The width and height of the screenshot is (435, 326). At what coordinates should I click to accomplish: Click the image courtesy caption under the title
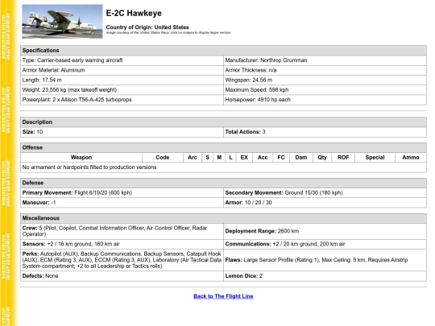click(168, 32)
